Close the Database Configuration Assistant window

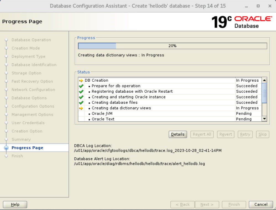coord(270,6)
